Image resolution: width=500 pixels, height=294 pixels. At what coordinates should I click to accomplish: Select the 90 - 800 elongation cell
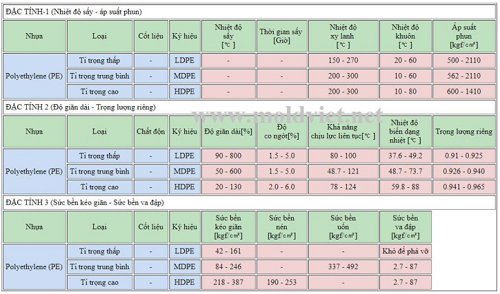(x=228, y=156)
